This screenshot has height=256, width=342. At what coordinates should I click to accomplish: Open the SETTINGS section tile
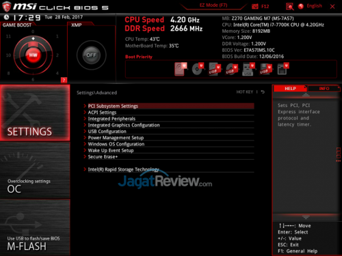[x=35, y=113]
